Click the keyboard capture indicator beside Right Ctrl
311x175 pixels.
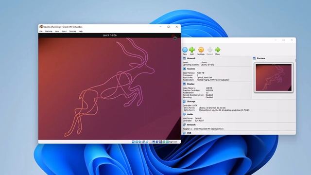tap(167, 142)
